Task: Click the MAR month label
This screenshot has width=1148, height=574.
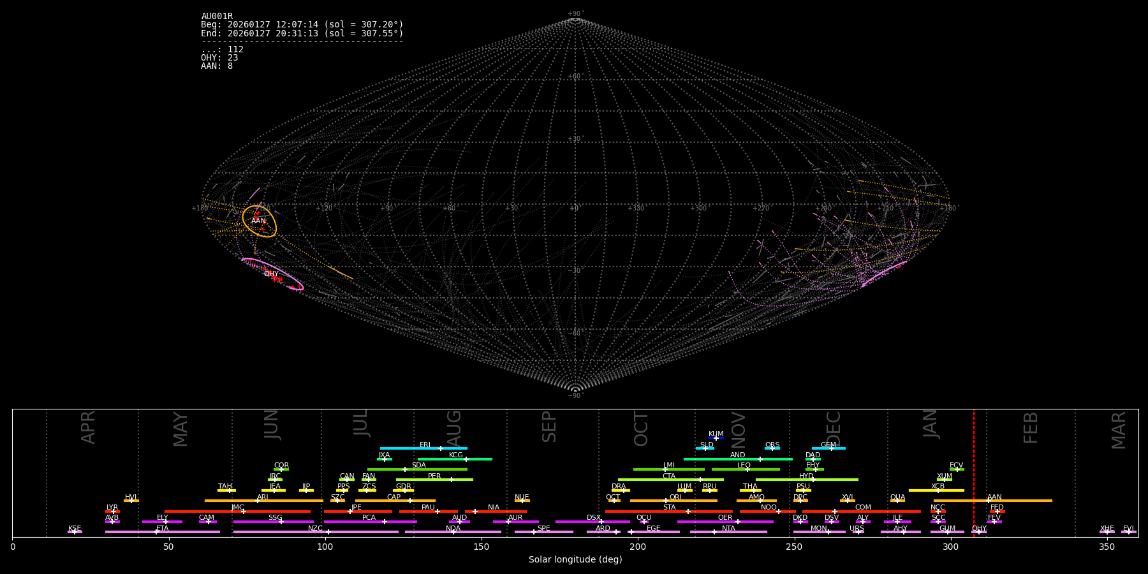Action: click(1119, 430)
